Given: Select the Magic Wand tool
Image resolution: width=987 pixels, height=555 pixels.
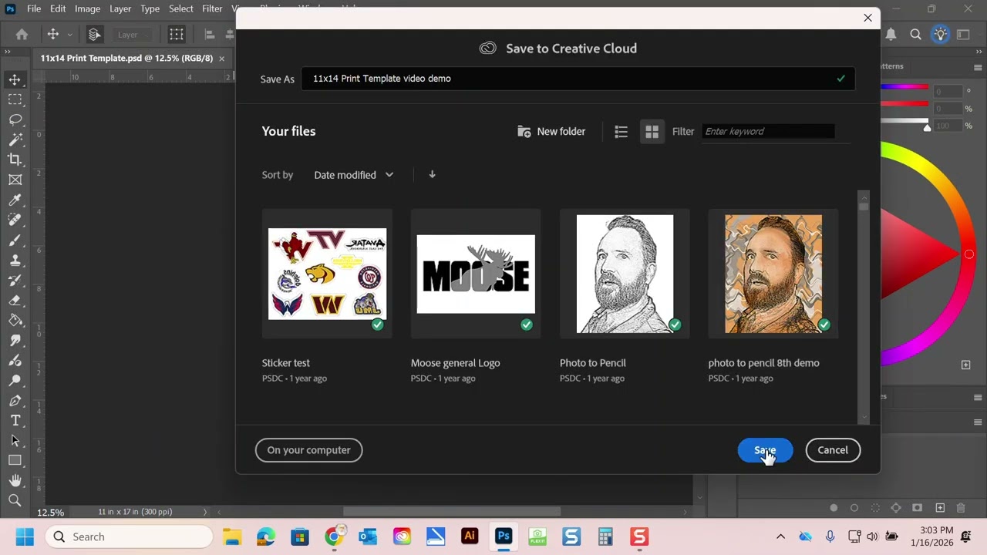Looking at the screenshot, I should 15,140.
